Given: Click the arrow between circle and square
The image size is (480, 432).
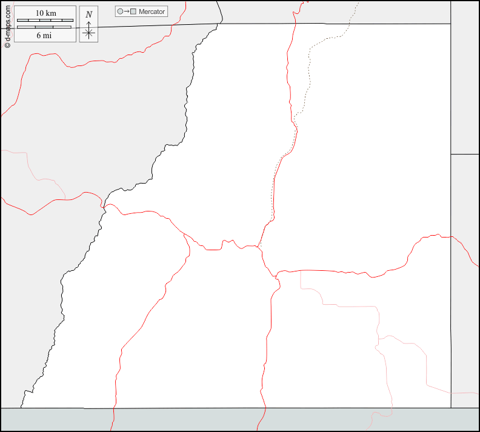Looking at the screenshot, I should click(x=127, y=12).
